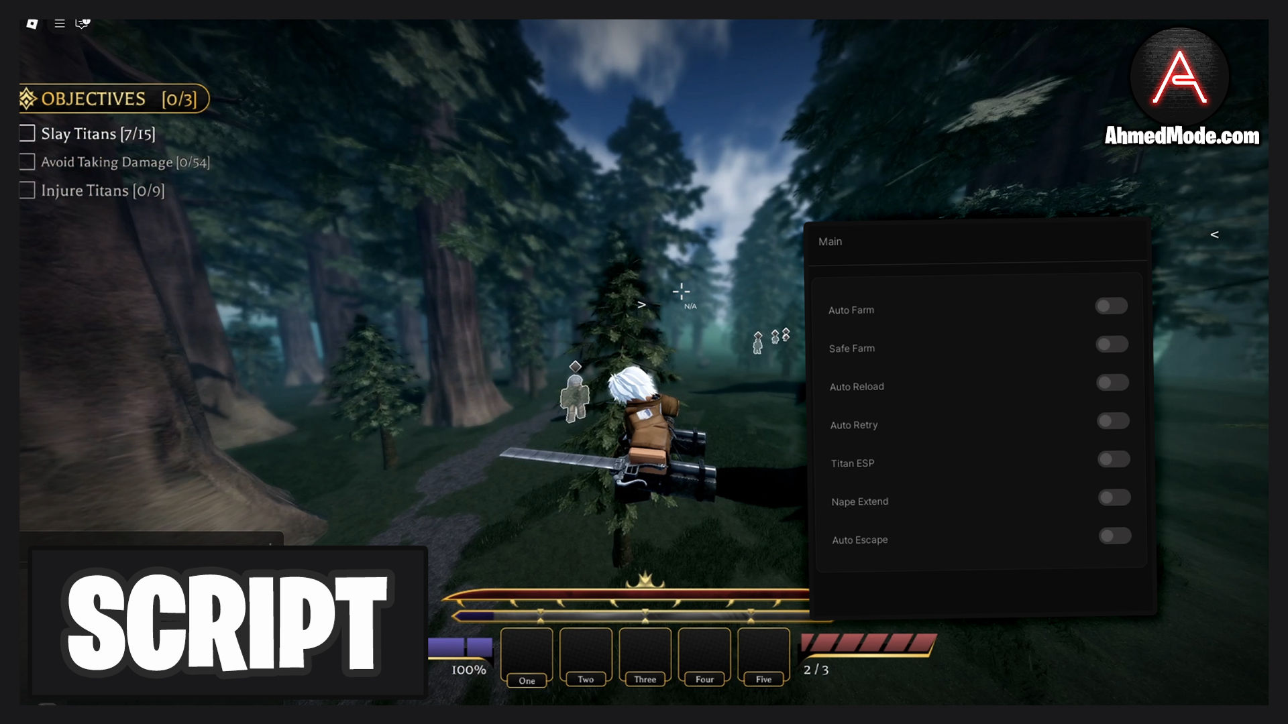This screenshot has height=724, width=1288.
Task: Enable the Auto Farm toggle
Action: pyautogui.click(x=1111, y=306)
